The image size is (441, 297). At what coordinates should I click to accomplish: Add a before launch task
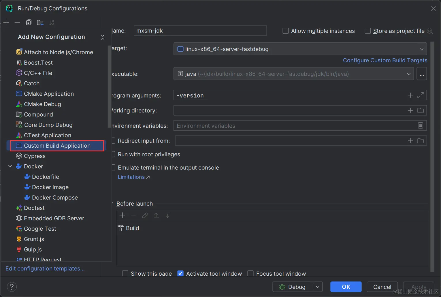coord(122,215)
